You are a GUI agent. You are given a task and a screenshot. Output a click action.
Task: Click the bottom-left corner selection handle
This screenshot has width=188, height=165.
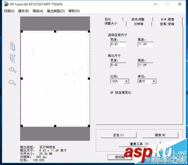(x=21, y=126)
